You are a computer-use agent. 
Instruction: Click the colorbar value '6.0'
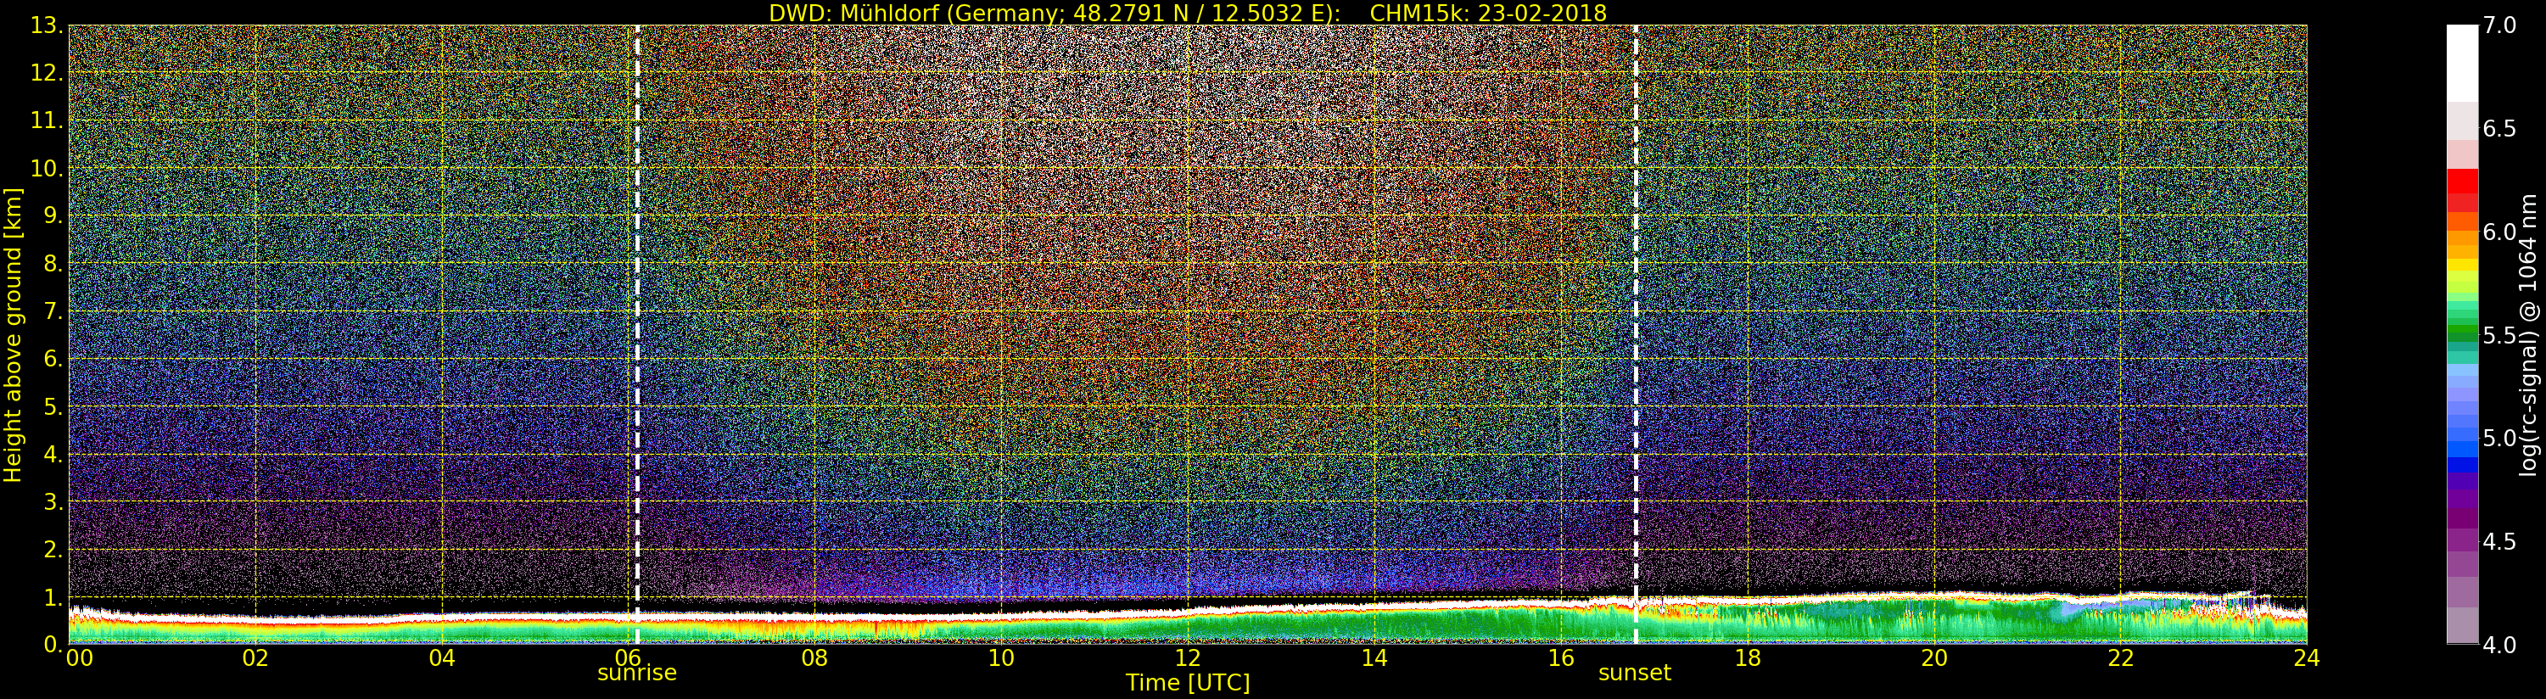point(2498,232)
